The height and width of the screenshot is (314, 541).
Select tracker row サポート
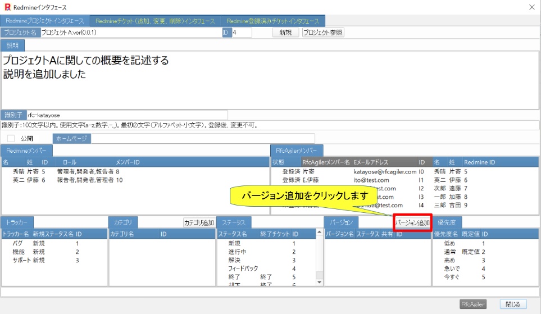[x=54, y=260]
